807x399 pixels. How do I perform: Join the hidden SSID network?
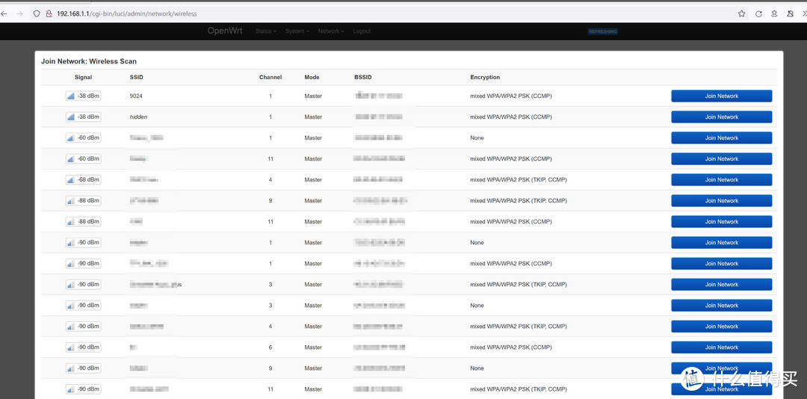pos(721,117)
